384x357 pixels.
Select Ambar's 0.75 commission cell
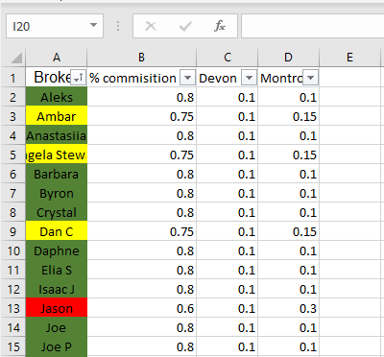pos(142,116)
